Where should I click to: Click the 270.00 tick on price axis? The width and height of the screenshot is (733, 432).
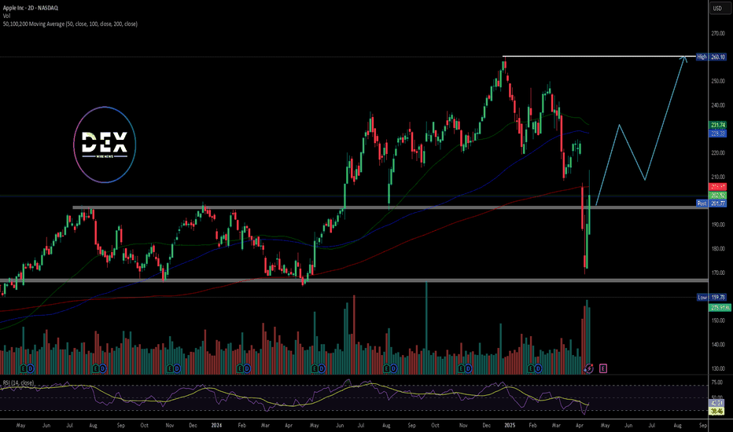(718, 33)
